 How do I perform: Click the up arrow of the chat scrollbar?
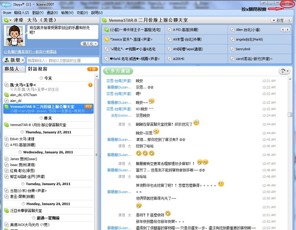point(290,79)
